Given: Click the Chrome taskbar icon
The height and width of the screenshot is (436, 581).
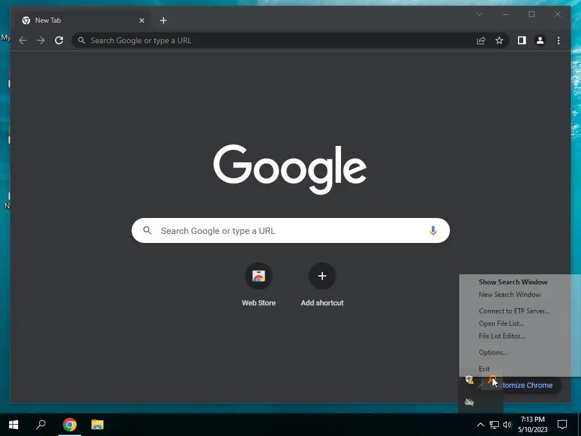Looking at the screenshot, I should click(70, 425).
